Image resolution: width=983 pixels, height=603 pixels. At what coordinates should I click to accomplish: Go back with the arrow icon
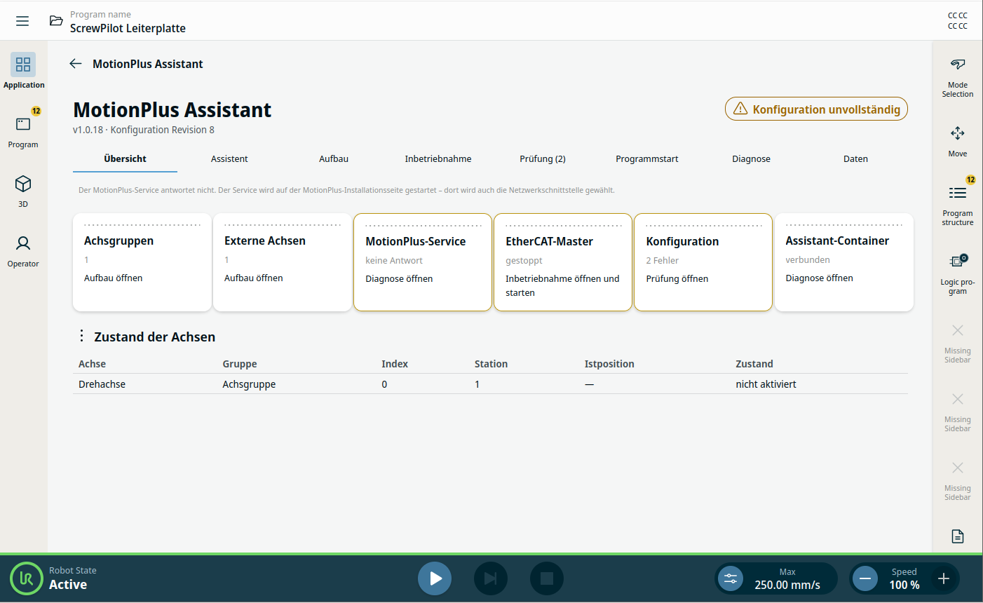pos(76,64)
